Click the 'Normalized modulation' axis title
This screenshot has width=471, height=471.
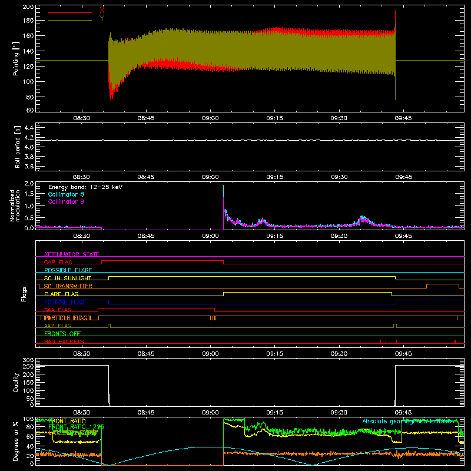pos(15,205)
